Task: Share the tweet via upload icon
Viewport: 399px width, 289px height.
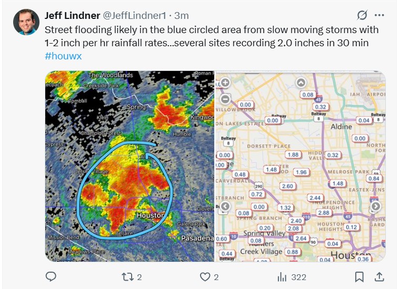Action: point(379,276)
